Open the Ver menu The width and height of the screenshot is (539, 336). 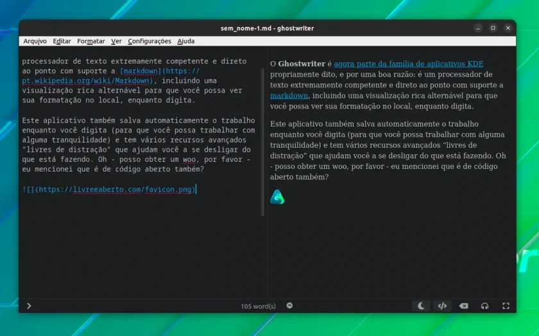click(116, 41)
